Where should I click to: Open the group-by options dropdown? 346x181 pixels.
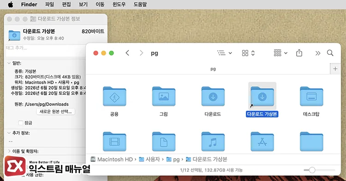coord(280,53)
